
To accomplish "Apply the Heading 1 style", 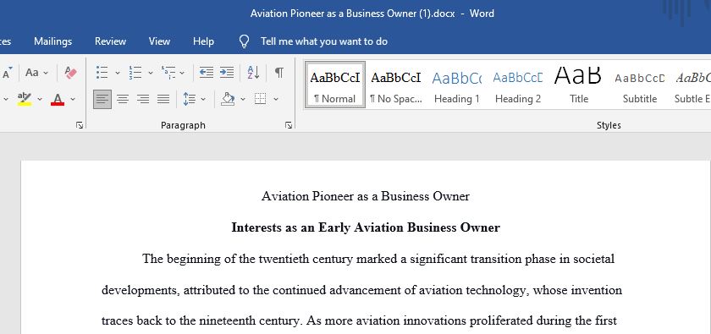I will coord(456,85).
